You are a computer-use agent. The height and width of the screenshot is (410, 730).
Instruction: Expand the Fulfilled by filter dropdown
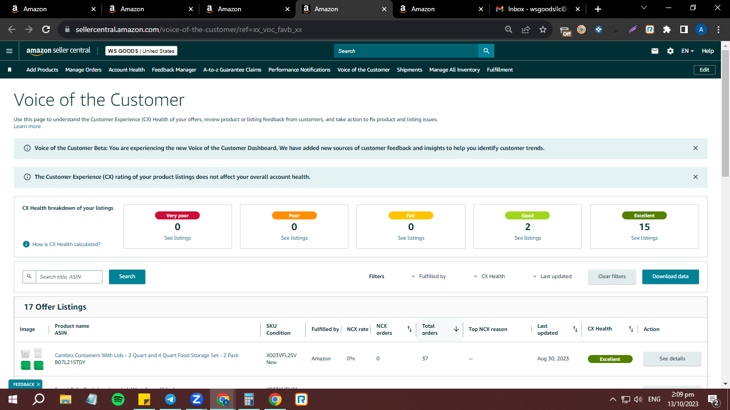tap(429, 277)
